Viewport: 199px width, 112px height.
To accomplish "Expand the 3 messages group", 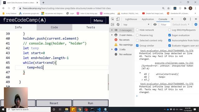I will [x=112, y=30].
